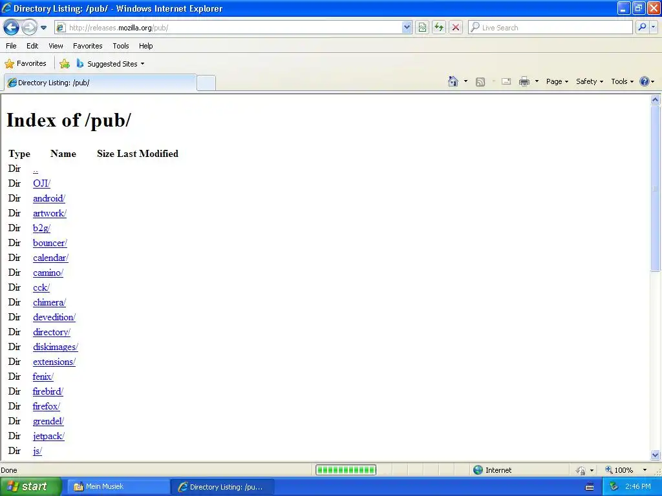Screen dimensions: 662x496
Task: Open the artwork/ directory link
Action: (50, 213)
